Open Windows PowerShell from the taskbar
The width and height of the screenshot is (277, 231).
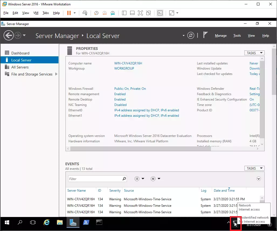[x=86, y=222]
